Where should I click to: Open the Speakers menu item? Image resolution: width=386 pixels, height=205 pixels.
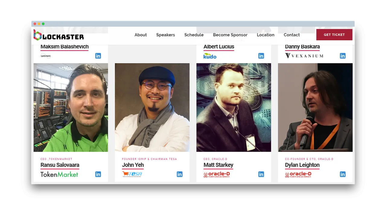[x=166, y=35]
